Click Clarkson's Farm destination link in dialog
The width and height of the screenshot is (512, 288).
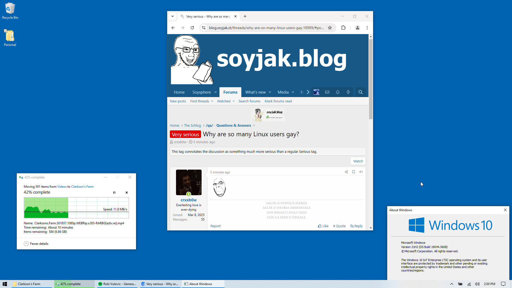82,187
